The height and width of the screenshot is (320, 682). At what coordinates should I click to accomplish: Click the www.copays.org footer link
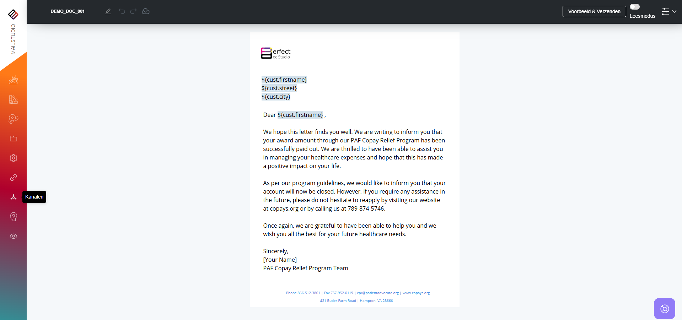click(x=416, y=293)
